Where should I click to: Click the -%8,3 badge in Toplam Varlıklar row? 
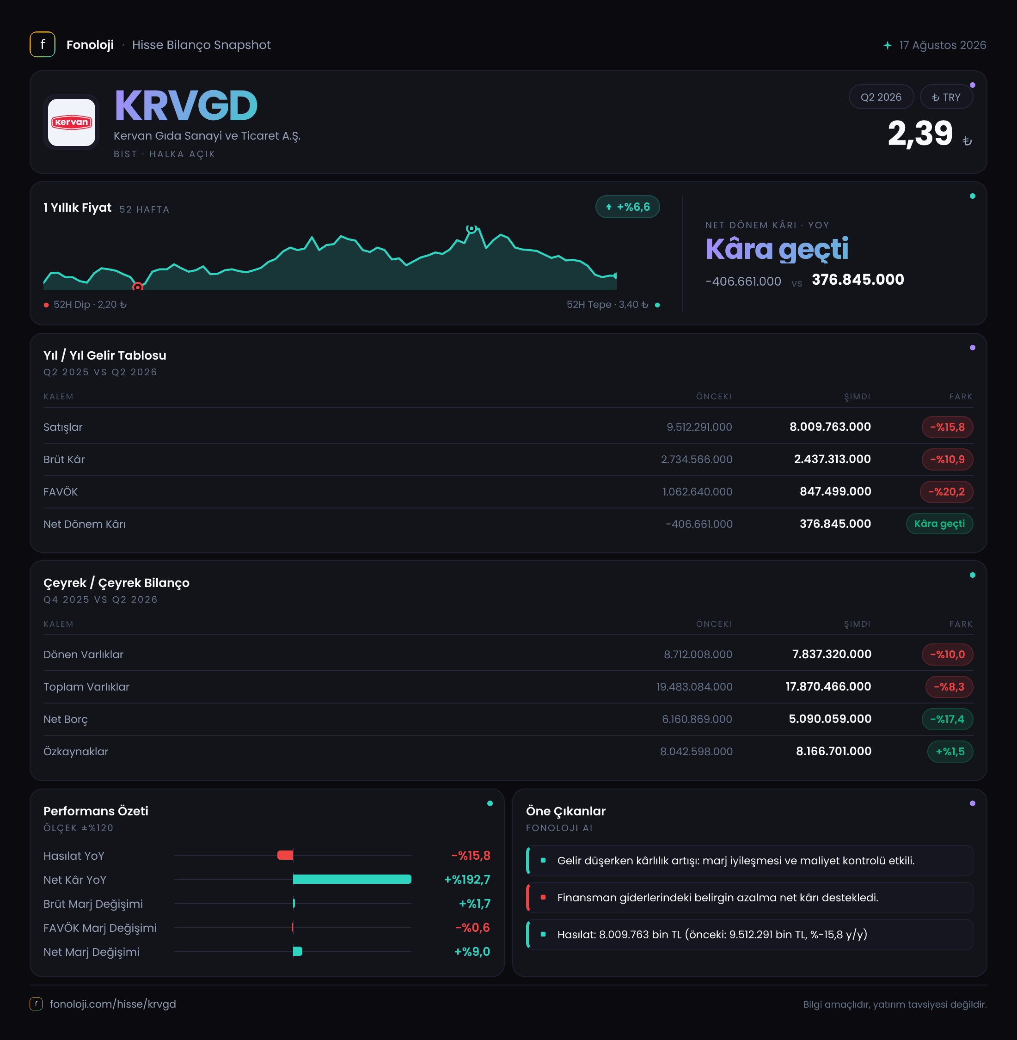[x=949, y=686]
